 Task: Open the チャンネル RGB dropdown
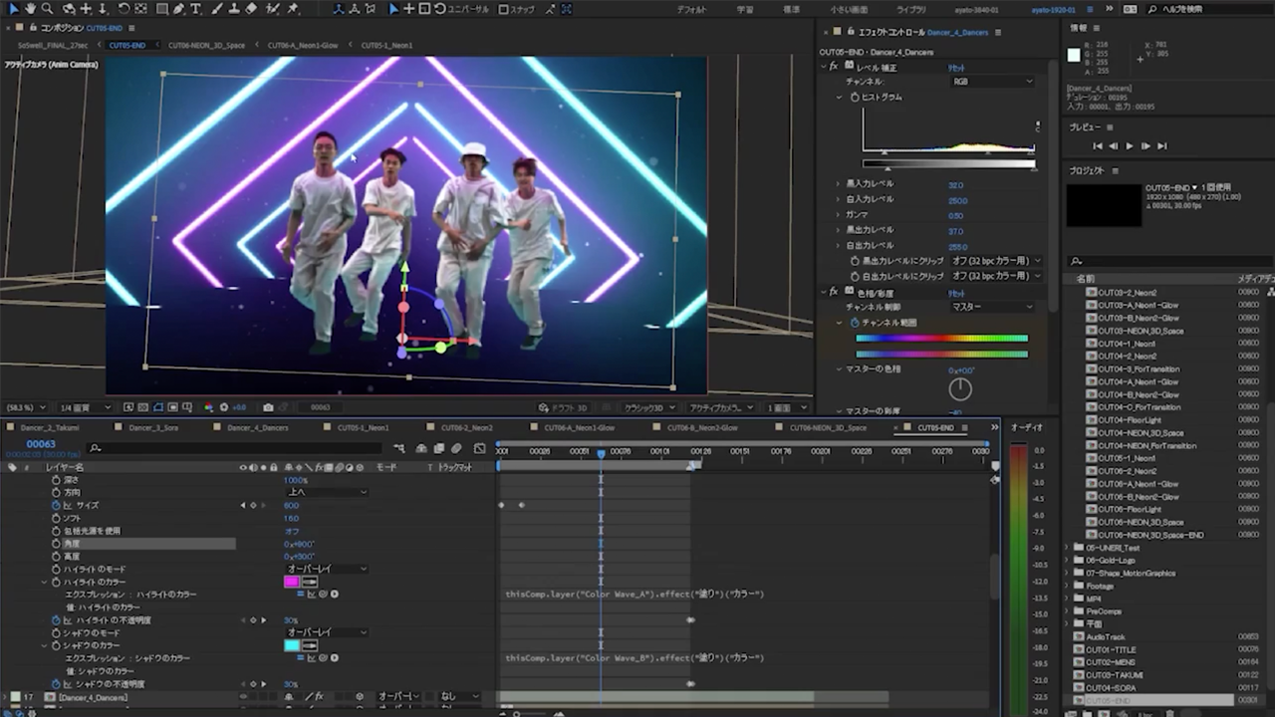point(992,81)
